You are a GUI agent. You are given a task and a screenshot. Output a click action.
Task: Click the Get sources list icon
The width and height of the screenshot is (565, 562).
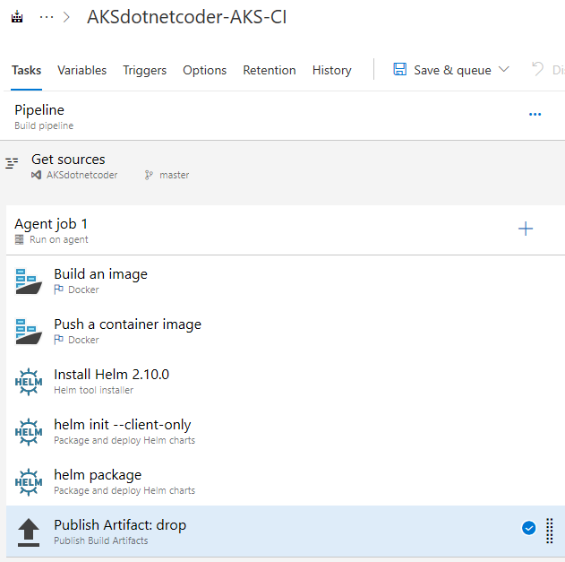coord(12,163)
